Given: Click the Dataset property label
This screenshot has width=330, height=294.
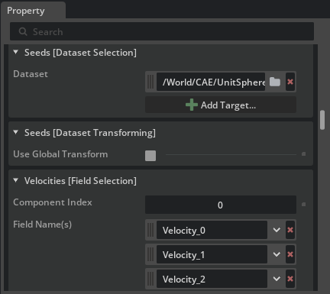Looking at the screenshot, I should coord(31,74).
